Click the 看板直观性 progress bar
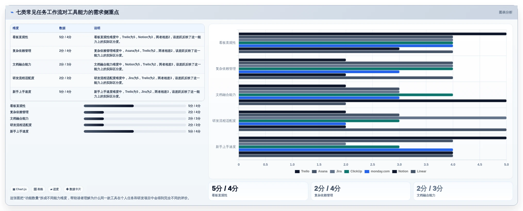The height and width of the screenshot is (211, 523). point(135,106)
